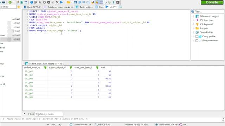
Task: Click the new query tab icon after Query*
Action: click(x=120, y=7)
